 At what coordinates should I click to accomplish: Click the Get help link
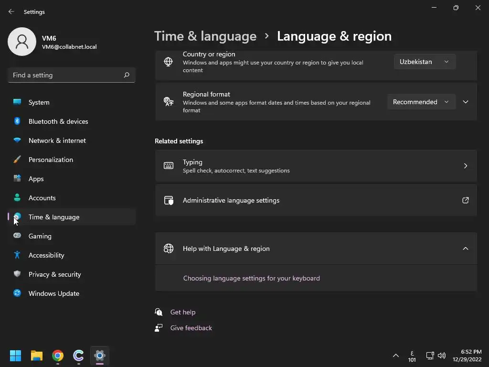click(183, 312)
